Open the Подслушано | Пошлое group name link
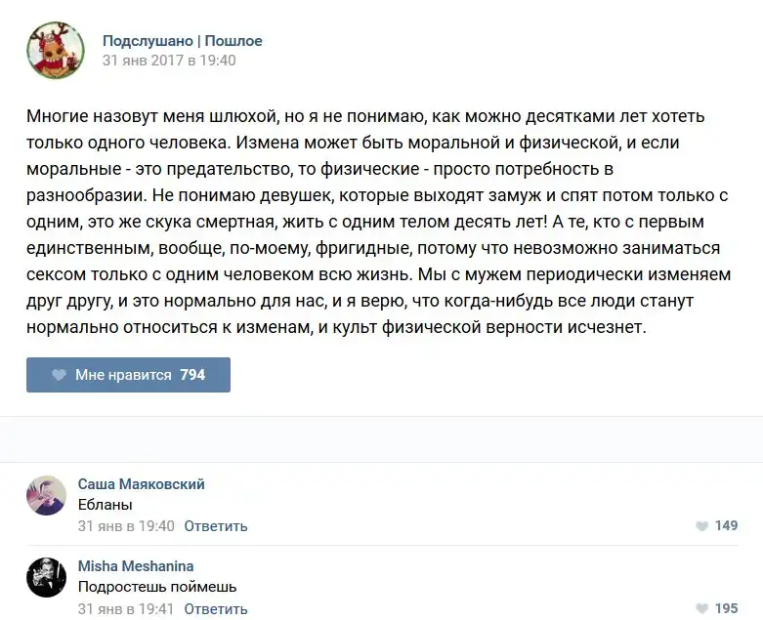The height and width of the screenshot is (620, 763). (x=183, y=41)
